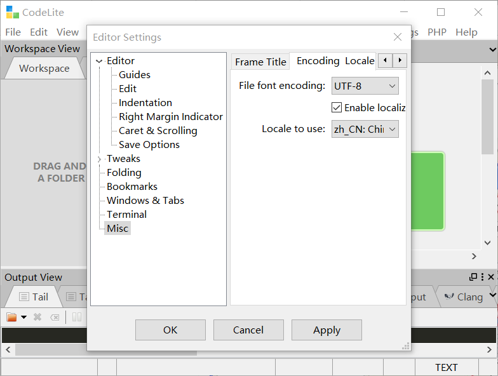The width and height of the screenshot is (498, 376).
Task: Open the Workspace View dropdown arrow
Action: 493,50
